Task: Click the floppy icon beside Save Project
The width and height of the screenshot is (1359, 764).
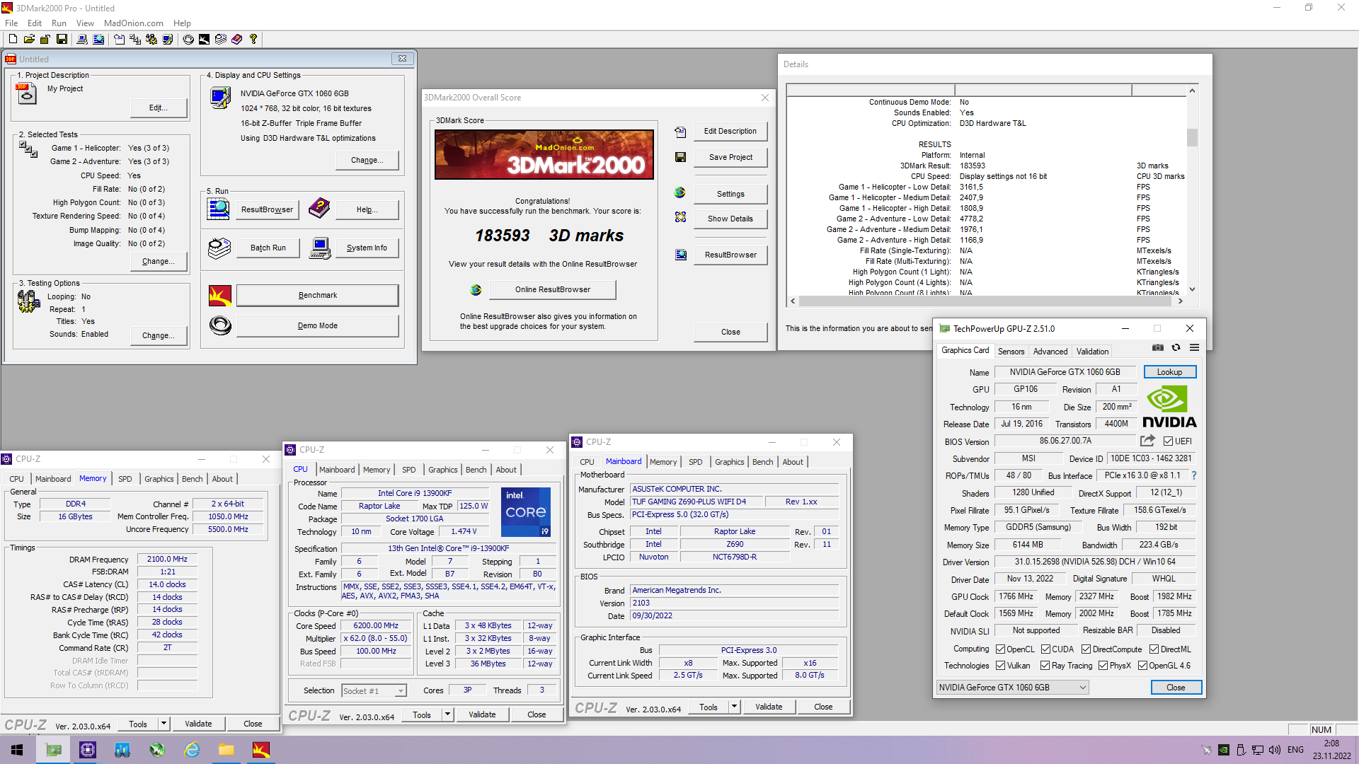Action: pos(680,157)
